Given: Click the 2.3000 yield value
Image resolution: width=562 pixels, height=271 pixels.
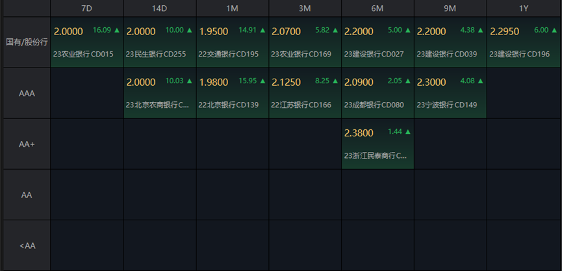Looking at the screenshot, I should tap(431, 82).
